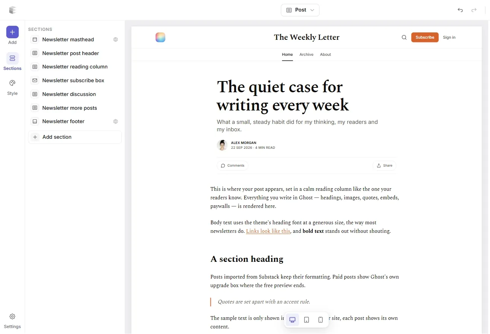
Task: Click the ALEX MORGAN author name
Action: (244, 143)
